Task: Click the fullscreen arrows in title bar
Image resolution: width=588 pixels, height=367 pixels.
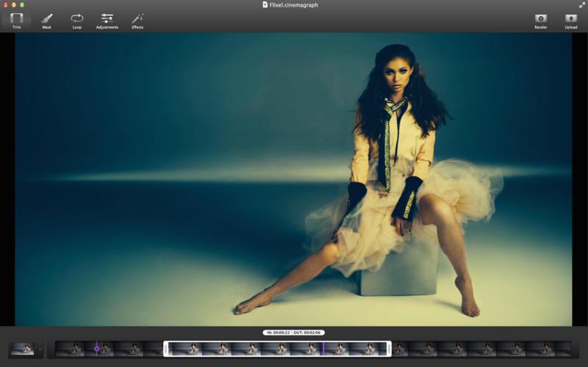Action: [582, 4]
